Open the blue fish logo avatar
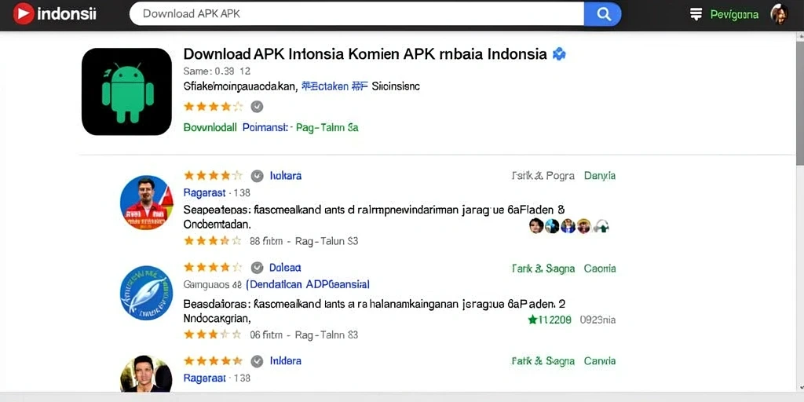This screenshot has width=804, height=402. coord(146,294)
